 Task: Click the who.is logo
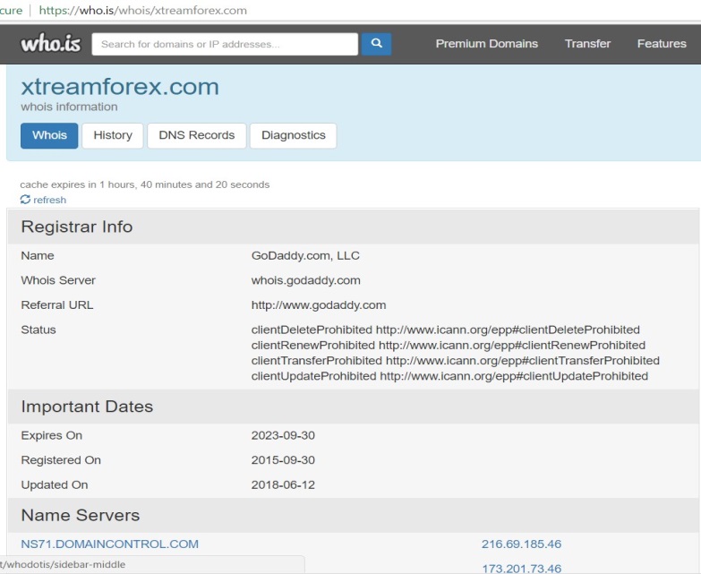[50, 44]
